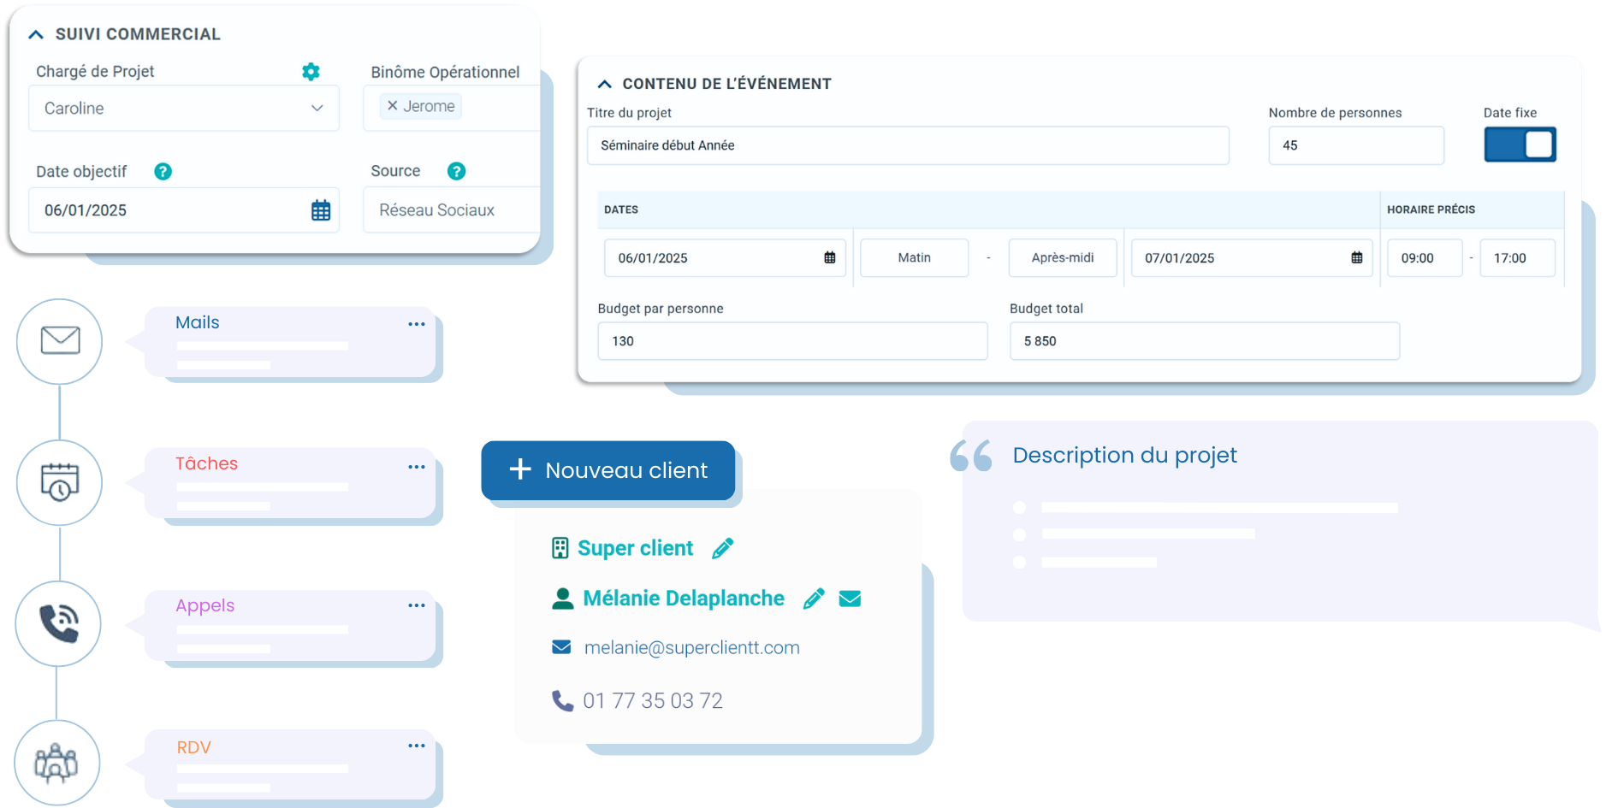Click the start date field 06/01/2025 in Dates

(x=725, y=258)
